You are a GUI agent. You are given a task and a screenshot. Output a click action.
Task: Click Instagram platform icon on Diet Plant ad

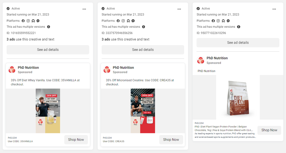click(218, 21)
